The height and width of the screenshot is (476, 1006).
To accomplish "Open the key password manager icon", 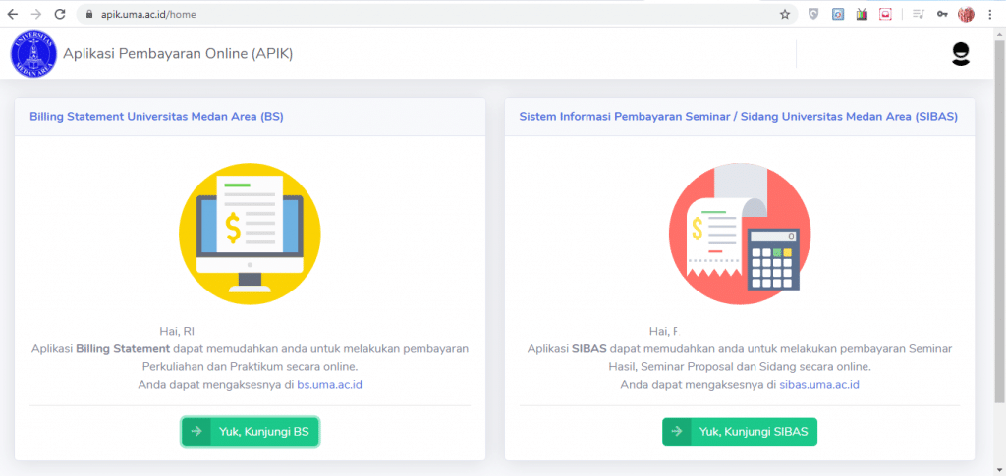I will coord(942,14).
